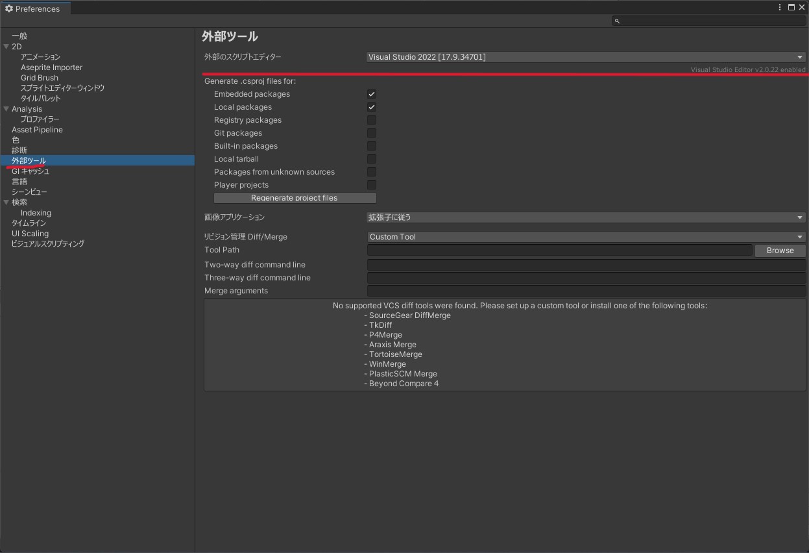The width and height of the screenshot is (809, 553).
Task: Check the Player projects checkbox
Action: [372, 185]
